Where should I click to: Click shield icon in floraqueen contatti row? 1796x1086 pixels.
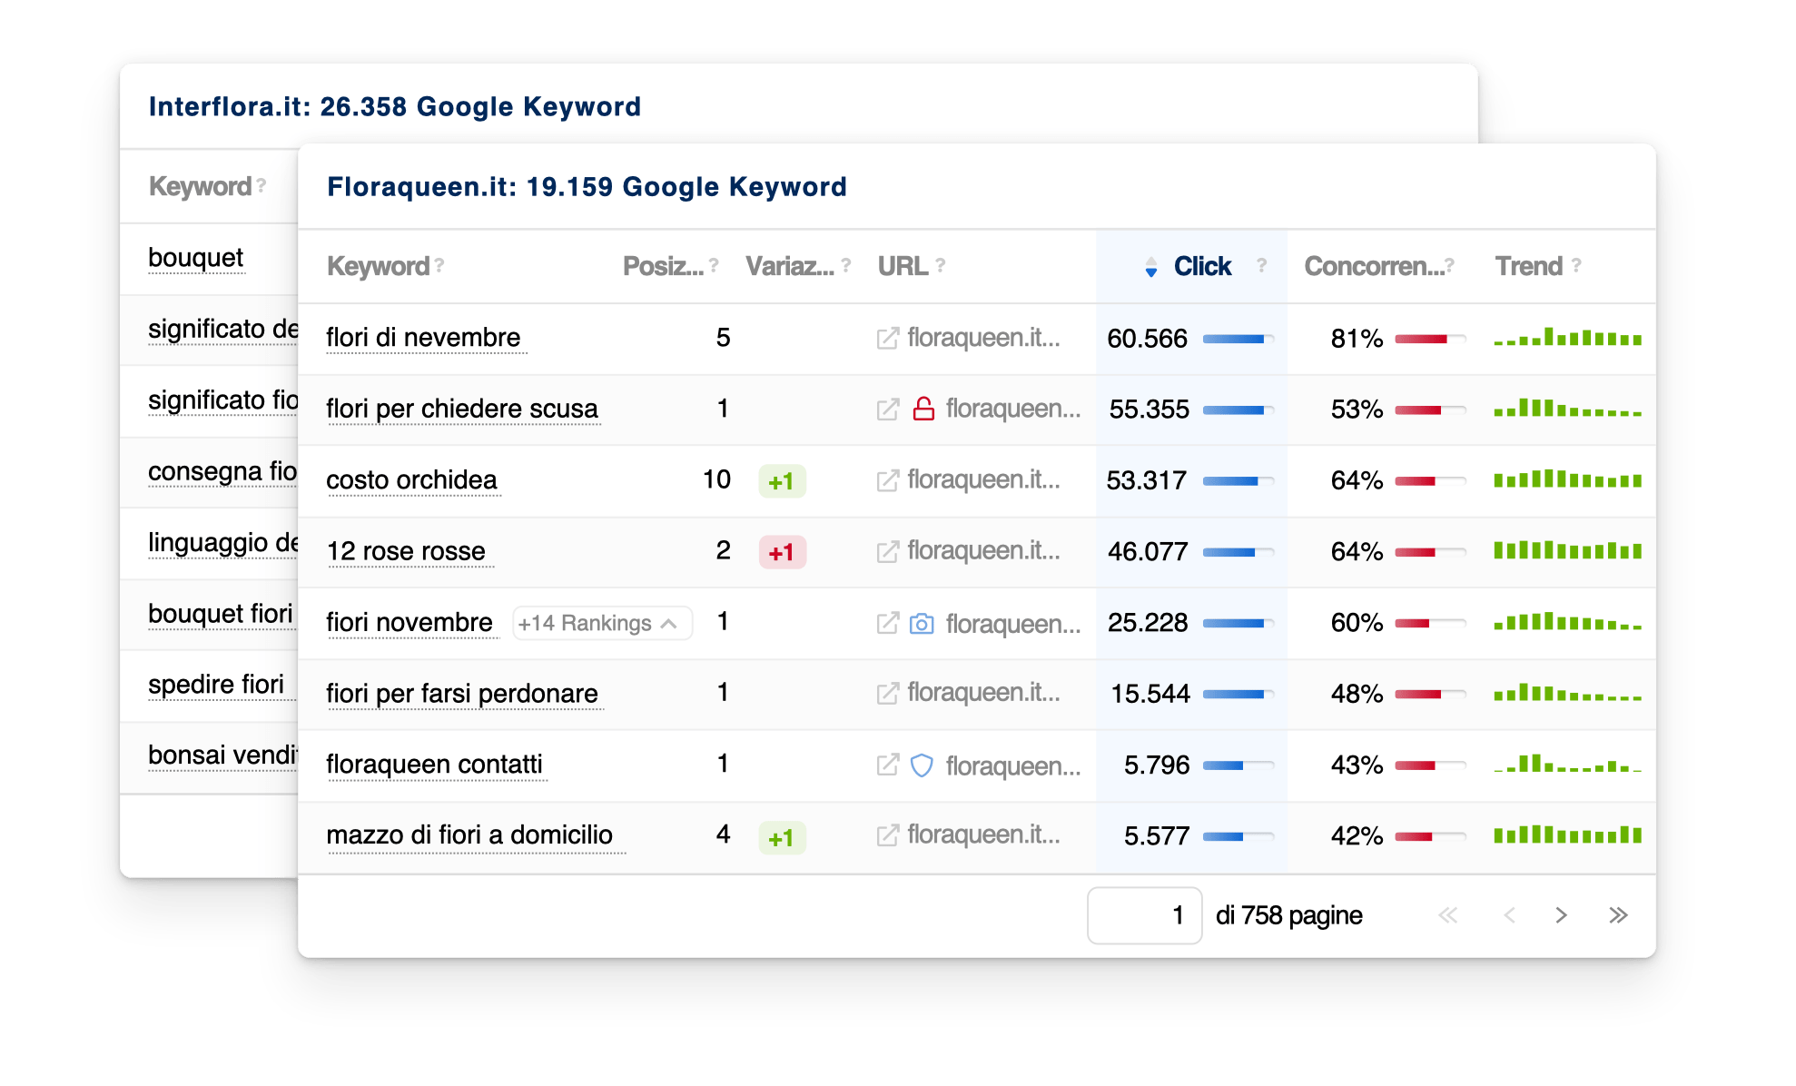[922, 765]
